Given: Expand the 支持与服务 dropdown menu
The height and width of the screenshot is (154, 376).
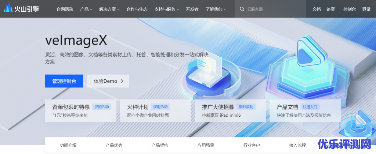Looking at the screenshot, I should point(167,9).
